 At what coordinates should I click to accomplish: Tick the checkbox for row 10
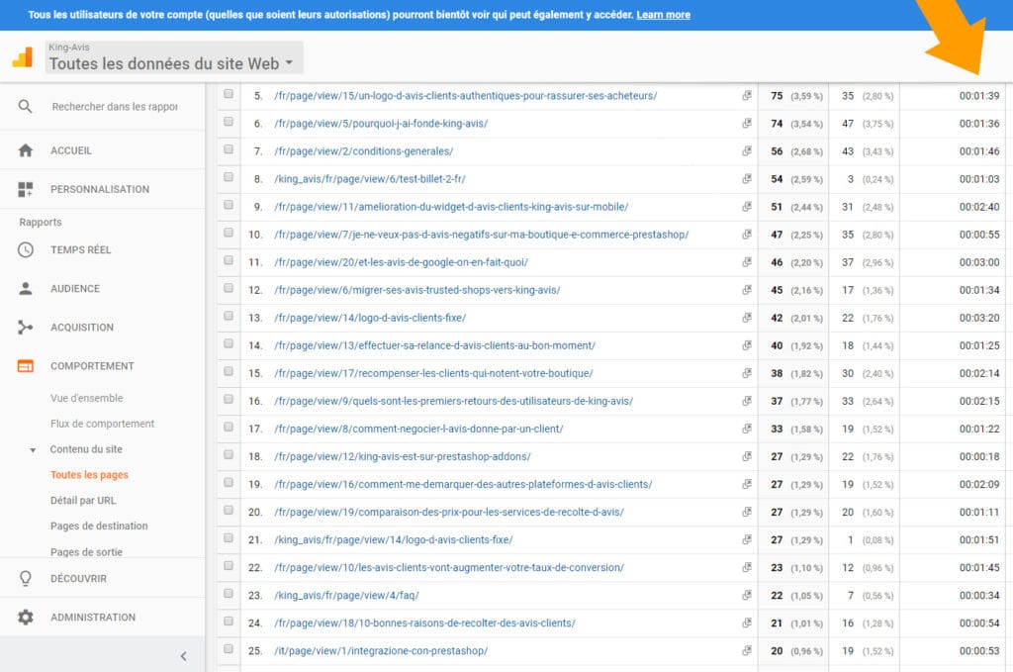coord(229,233)
